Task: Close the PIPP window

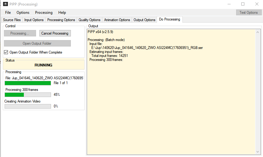Action: click(257, 4)
